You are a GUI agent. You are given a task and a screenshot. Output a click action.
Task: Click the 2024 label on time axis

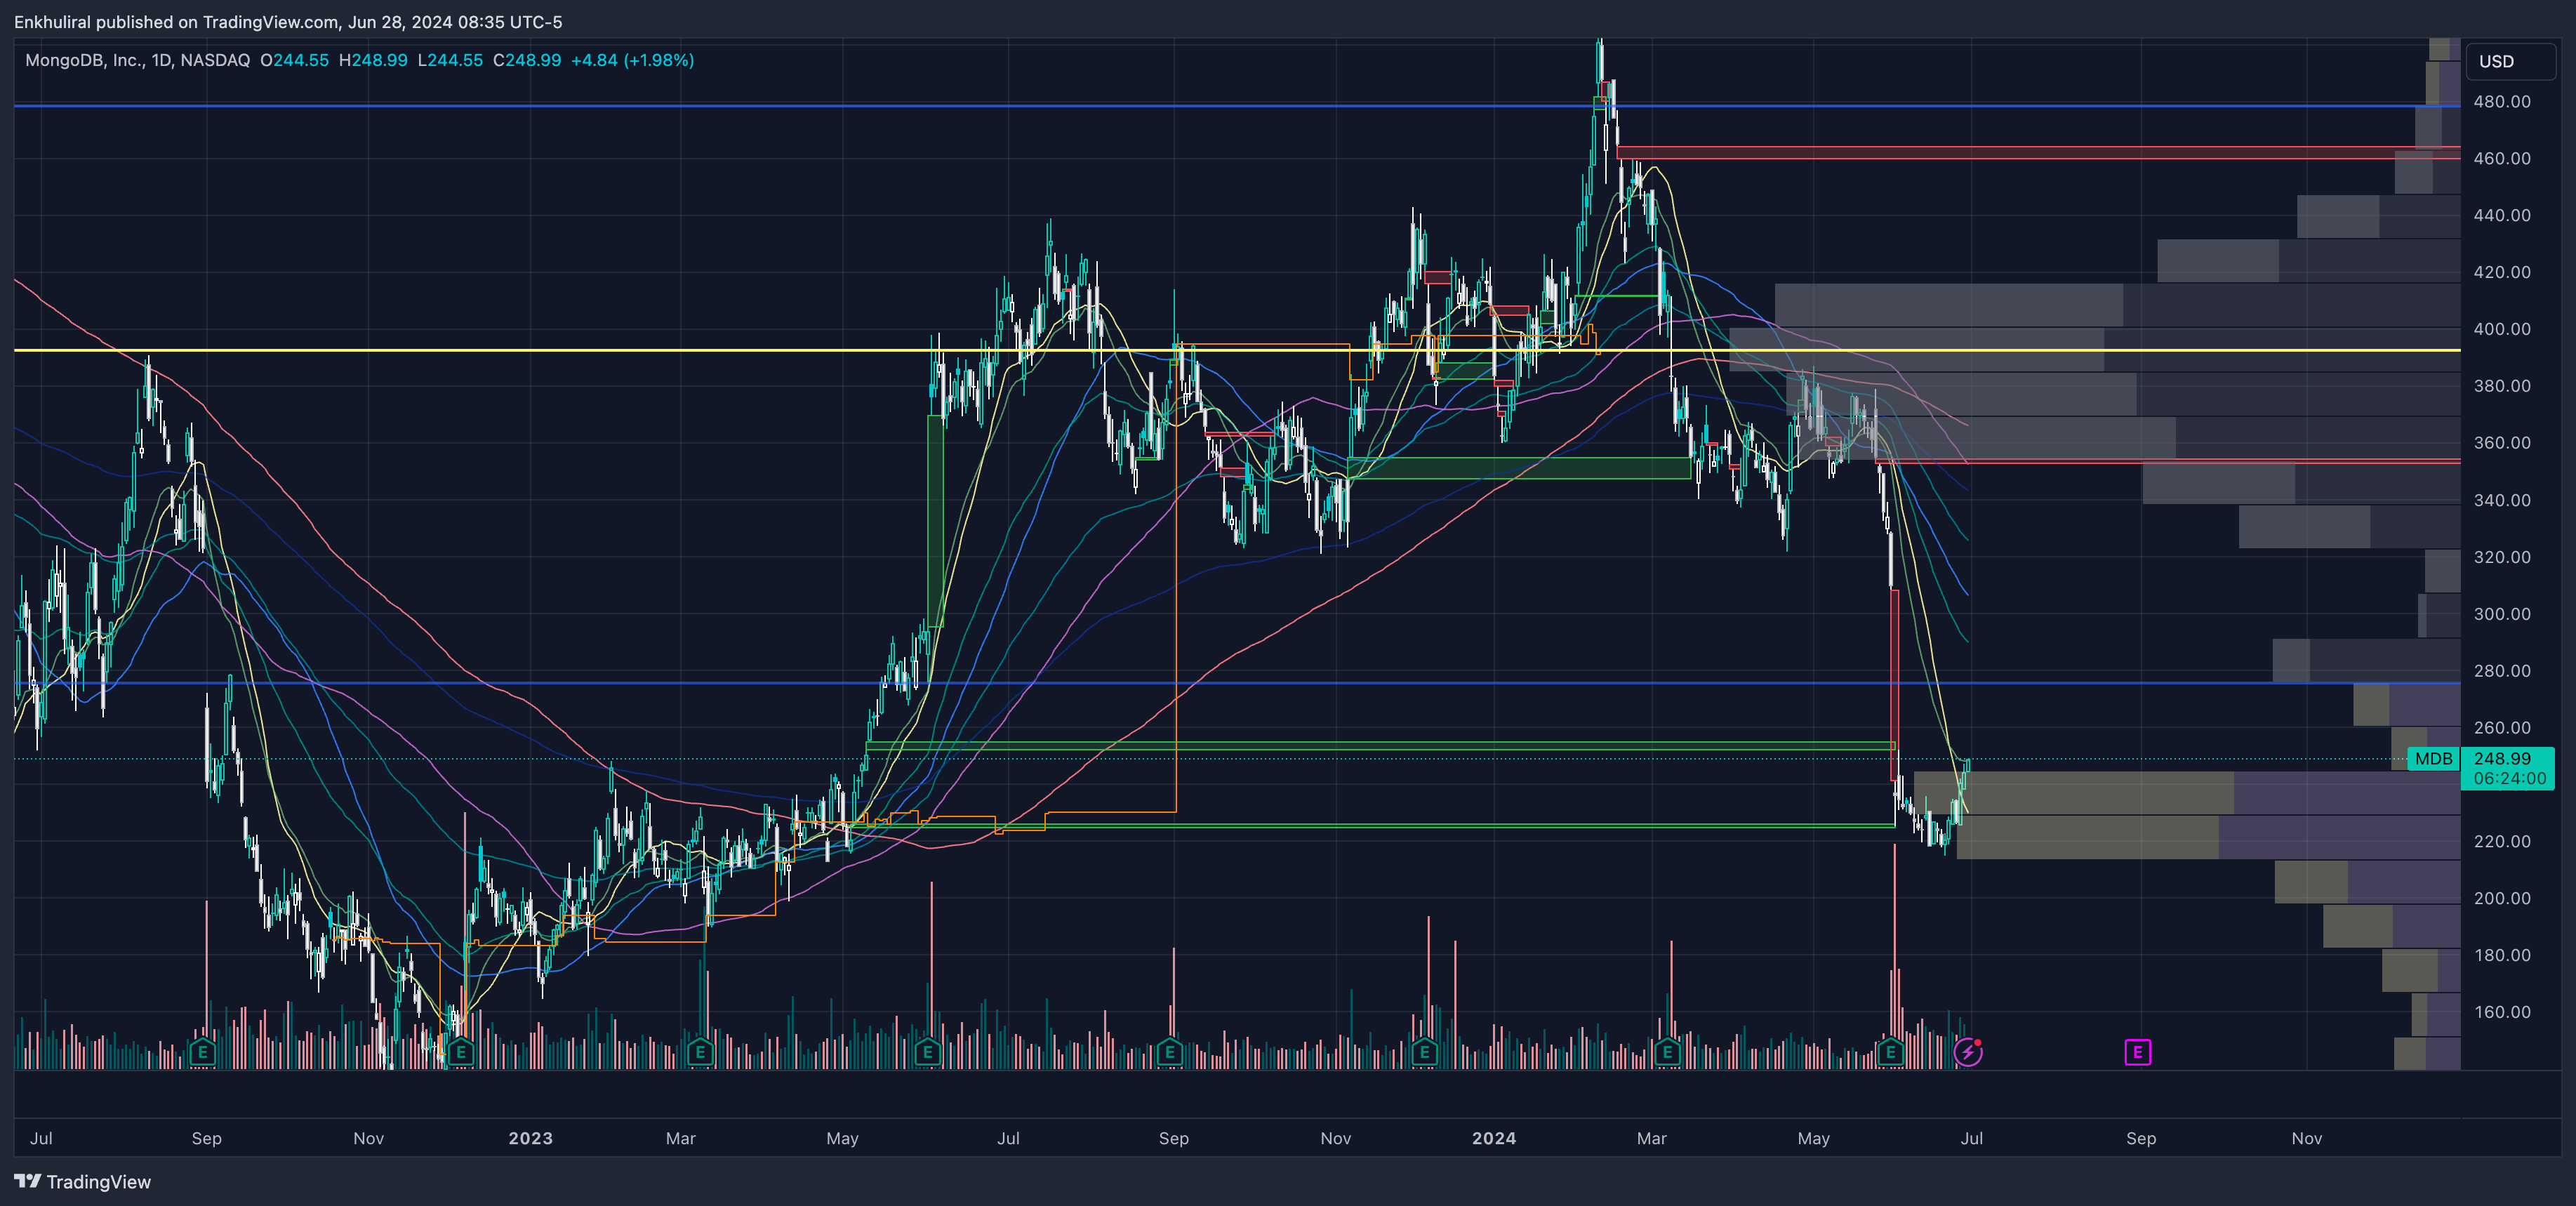1493,1138
